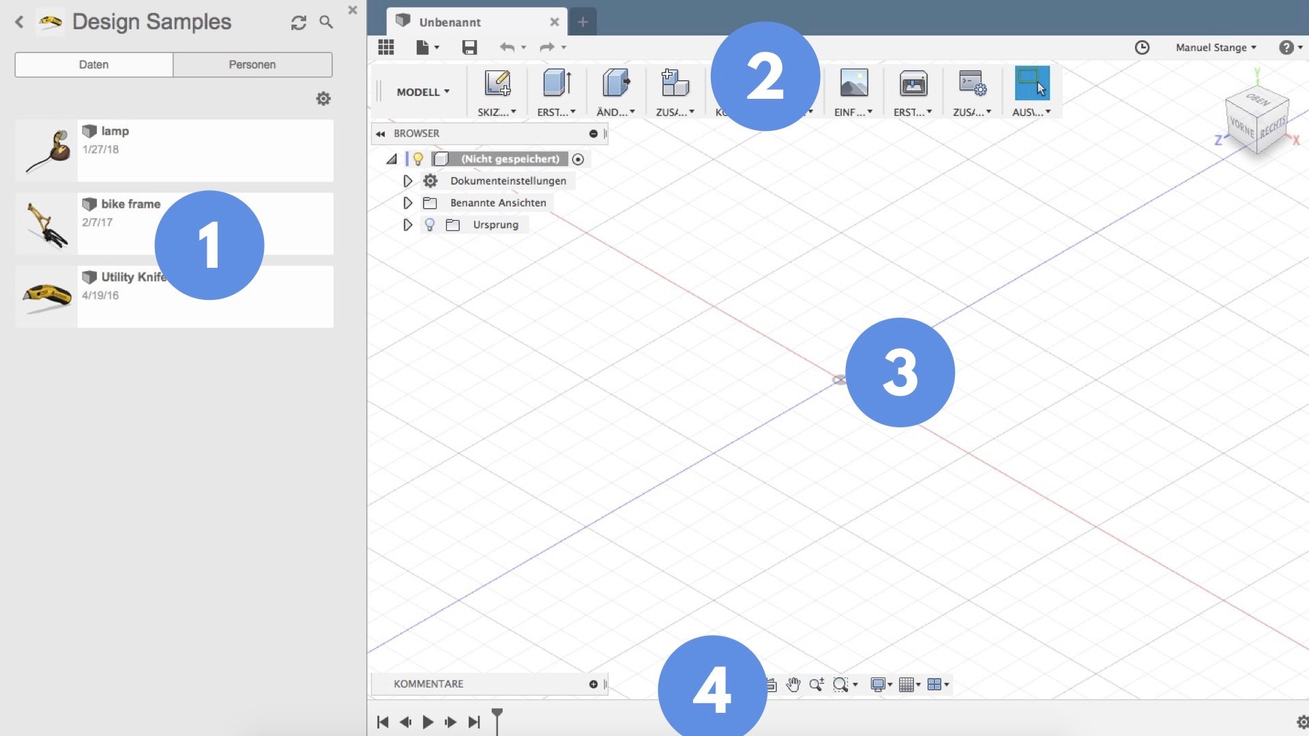
Task: Select Benannte Ansichten in browser tree
Action: pyautogui.click(x=498, y=202)
